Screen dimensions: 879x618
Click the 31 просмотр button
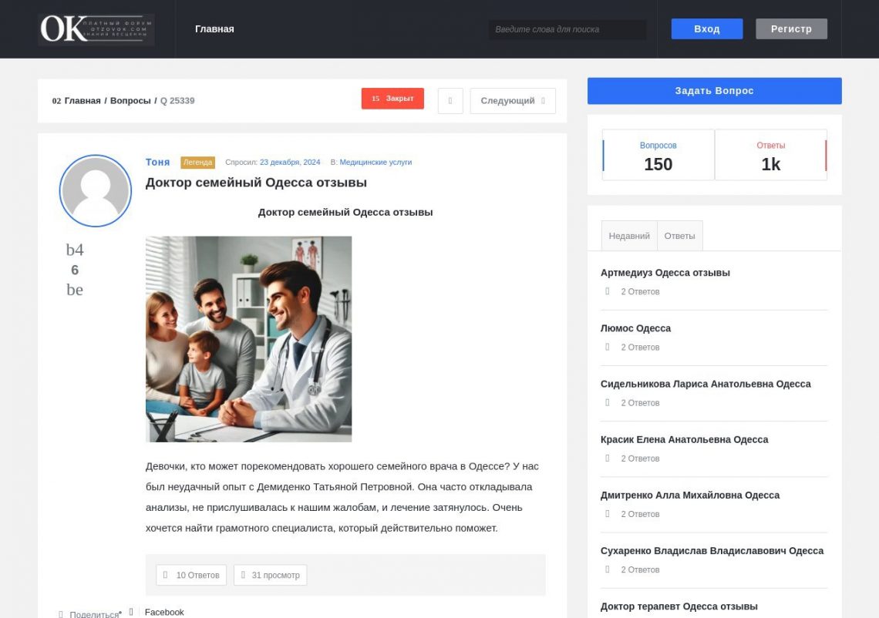tap(270, 576)
